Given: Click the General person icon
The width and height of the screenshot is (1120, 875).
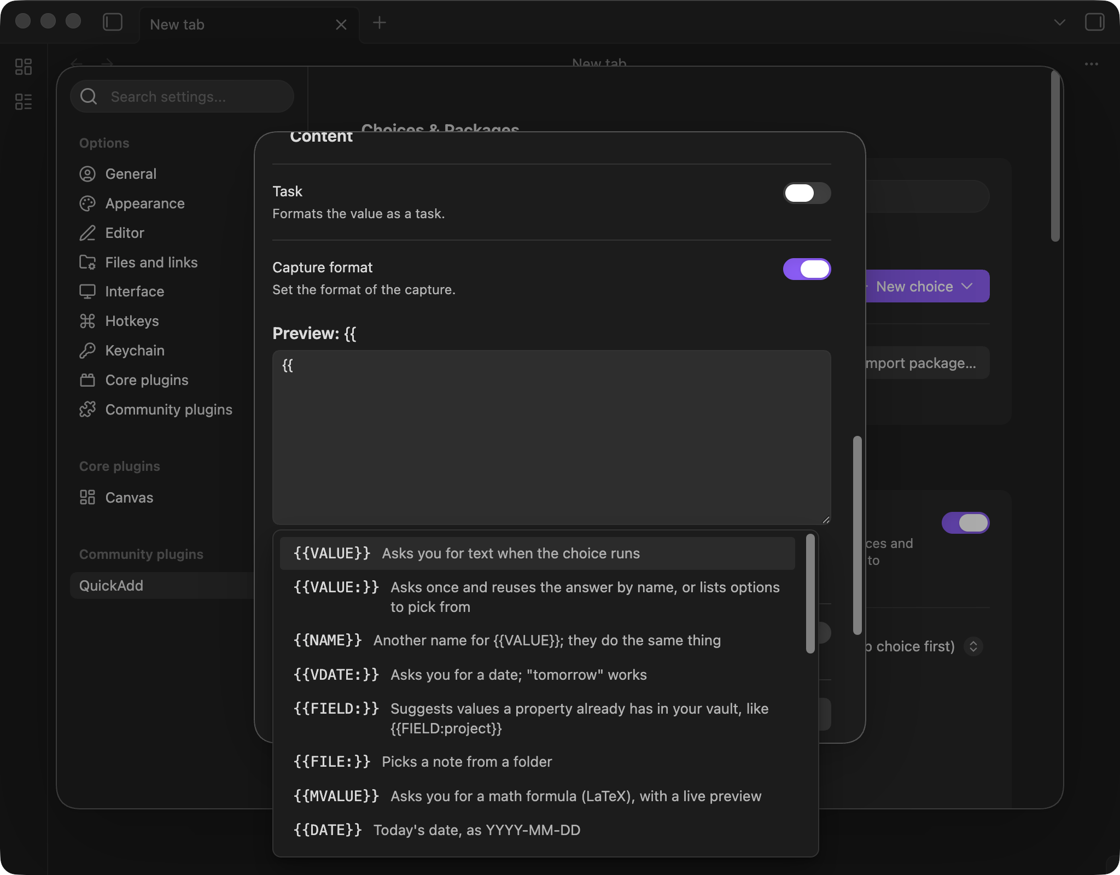Looking at the screenshot, I should pyautogui.click(x=87, y=174).
